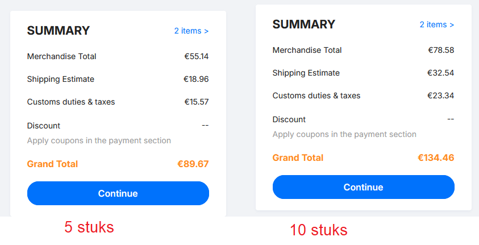Screen dimensions: 479x245
Task: Click the coupon hint in the €89.67 summary
Action: pyautogui.click(x=99, y=140)
